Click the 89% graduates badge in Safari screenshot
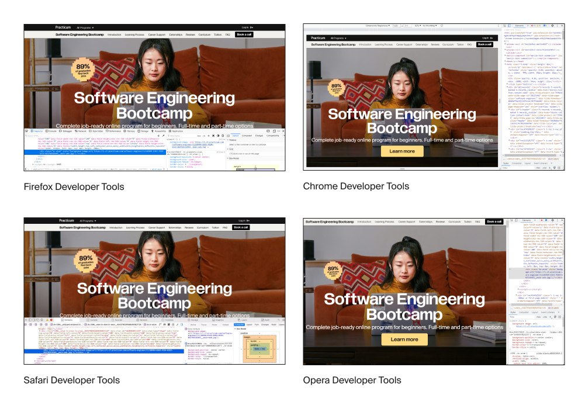This screenshot has width=585, height=419. 86,261
